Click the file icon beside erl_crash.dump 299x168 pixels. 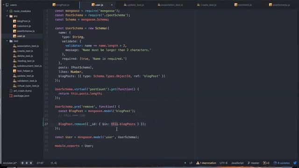[x=11, y=91]
